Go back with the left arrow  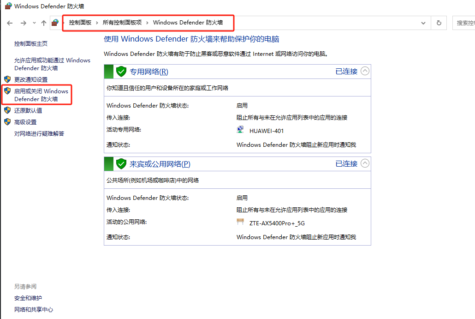coord(10,23)
